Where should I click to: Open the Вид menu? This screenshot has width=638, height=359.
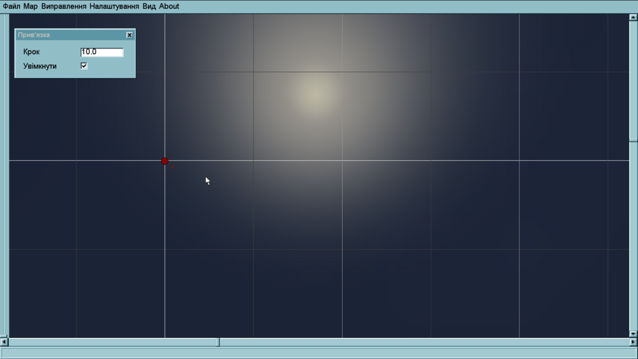click(x=149, y=6)
